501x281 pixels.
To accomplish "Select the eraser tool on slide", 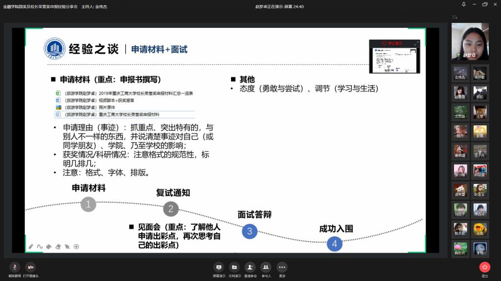I will coord(58,246).
